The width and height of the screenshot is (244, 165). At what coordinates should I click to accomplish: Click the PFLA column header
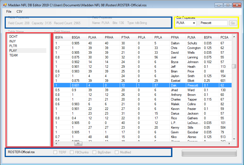tap(144, 37)
